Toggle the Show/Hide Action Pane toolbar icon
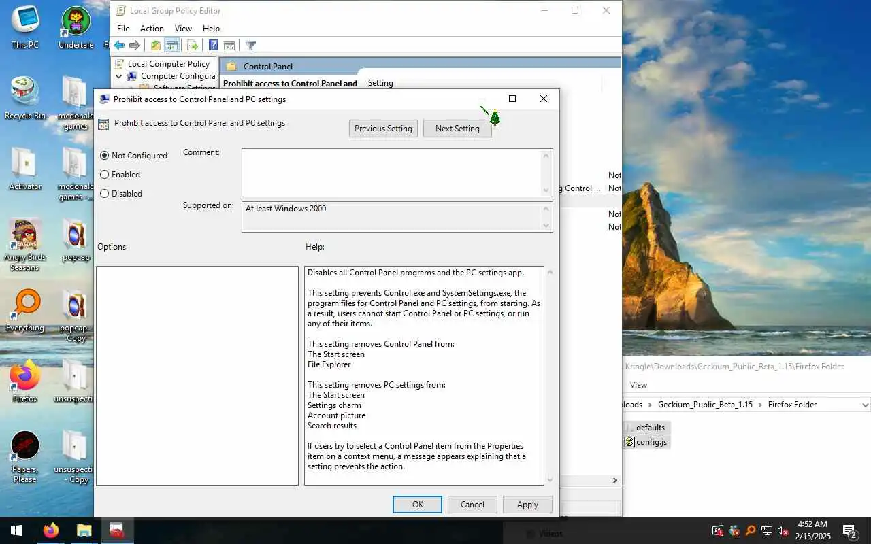 229,46
